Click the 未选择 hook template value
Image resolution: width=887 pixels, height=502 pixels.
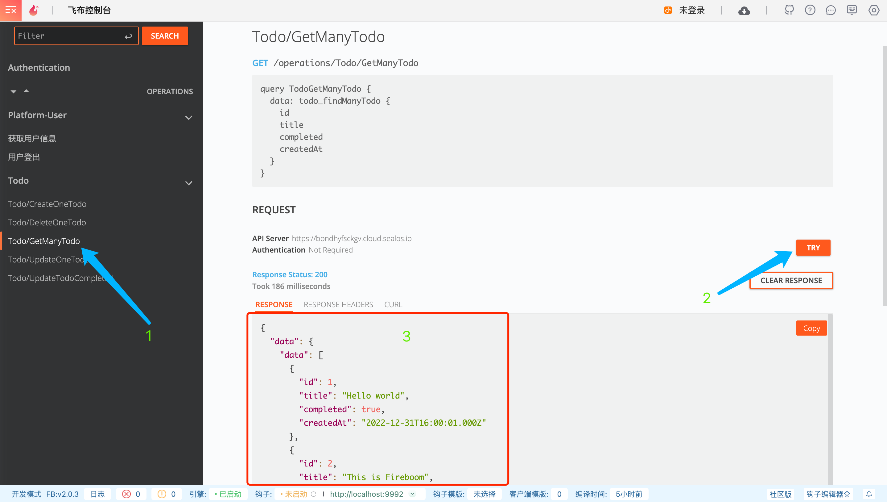coord(485,494)
